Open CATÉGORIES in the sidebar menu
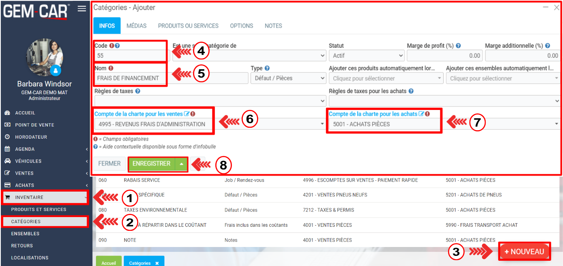The height and width of the screenshot is (266, 563). pyautogui.click(x=26, y=222)
